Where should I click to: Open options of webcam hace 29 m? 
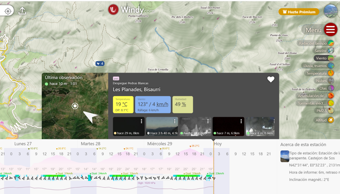tap(141, 121)
